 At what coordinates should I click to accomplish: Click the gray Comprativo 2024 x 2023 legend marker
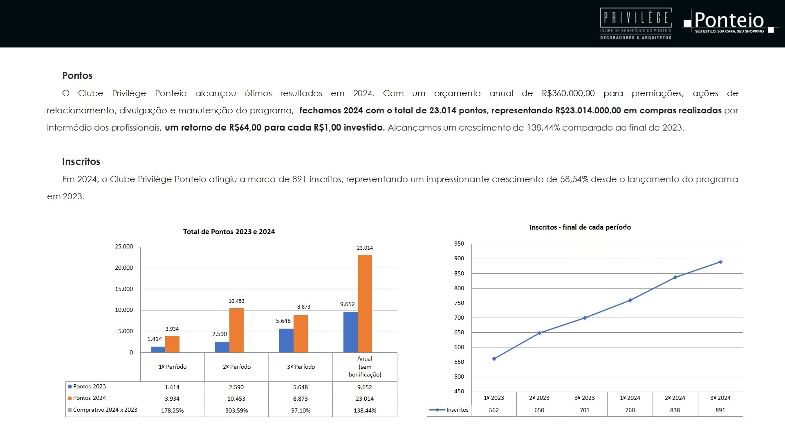pos(70,410)
